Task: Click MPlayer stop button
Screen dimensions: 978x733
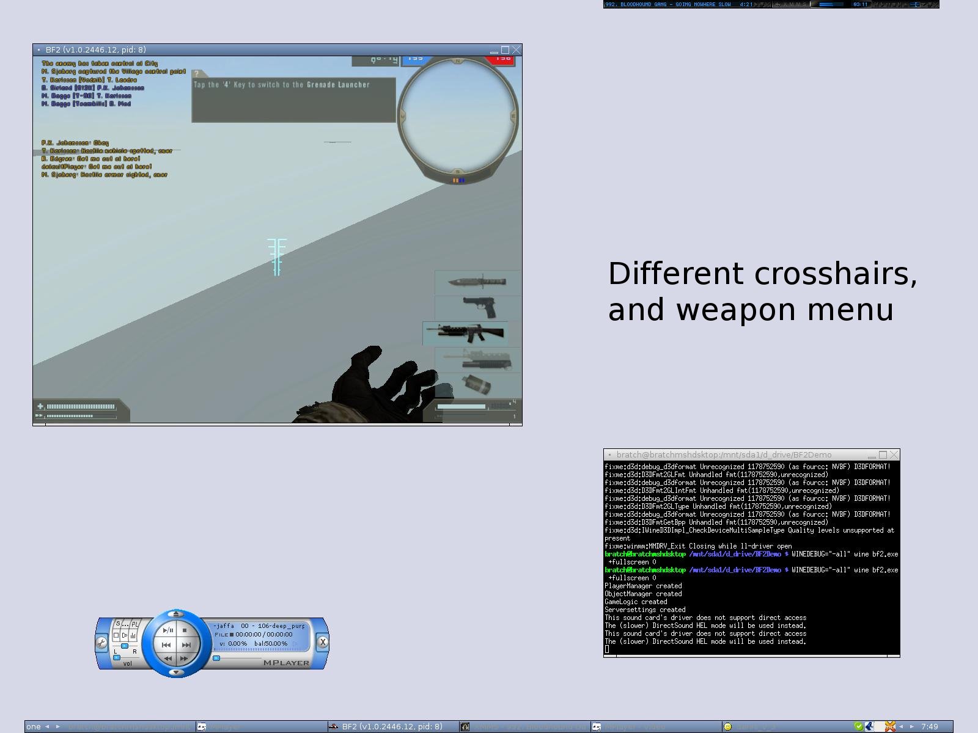Action: pos(185,630)
